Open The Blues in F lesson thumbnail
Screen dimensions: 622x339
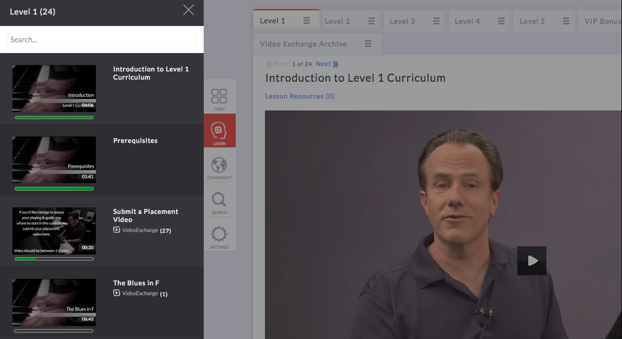click(54, 302)
